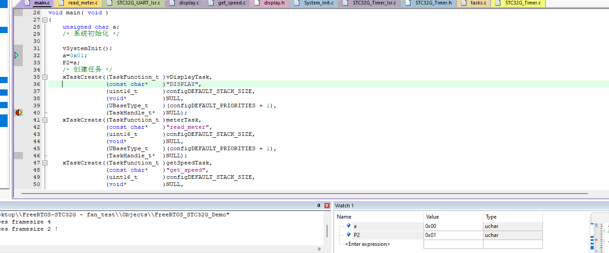Click 'void main( void )' on line 26
This screenshot has height=253, width=609.
(x=79, y=13)
